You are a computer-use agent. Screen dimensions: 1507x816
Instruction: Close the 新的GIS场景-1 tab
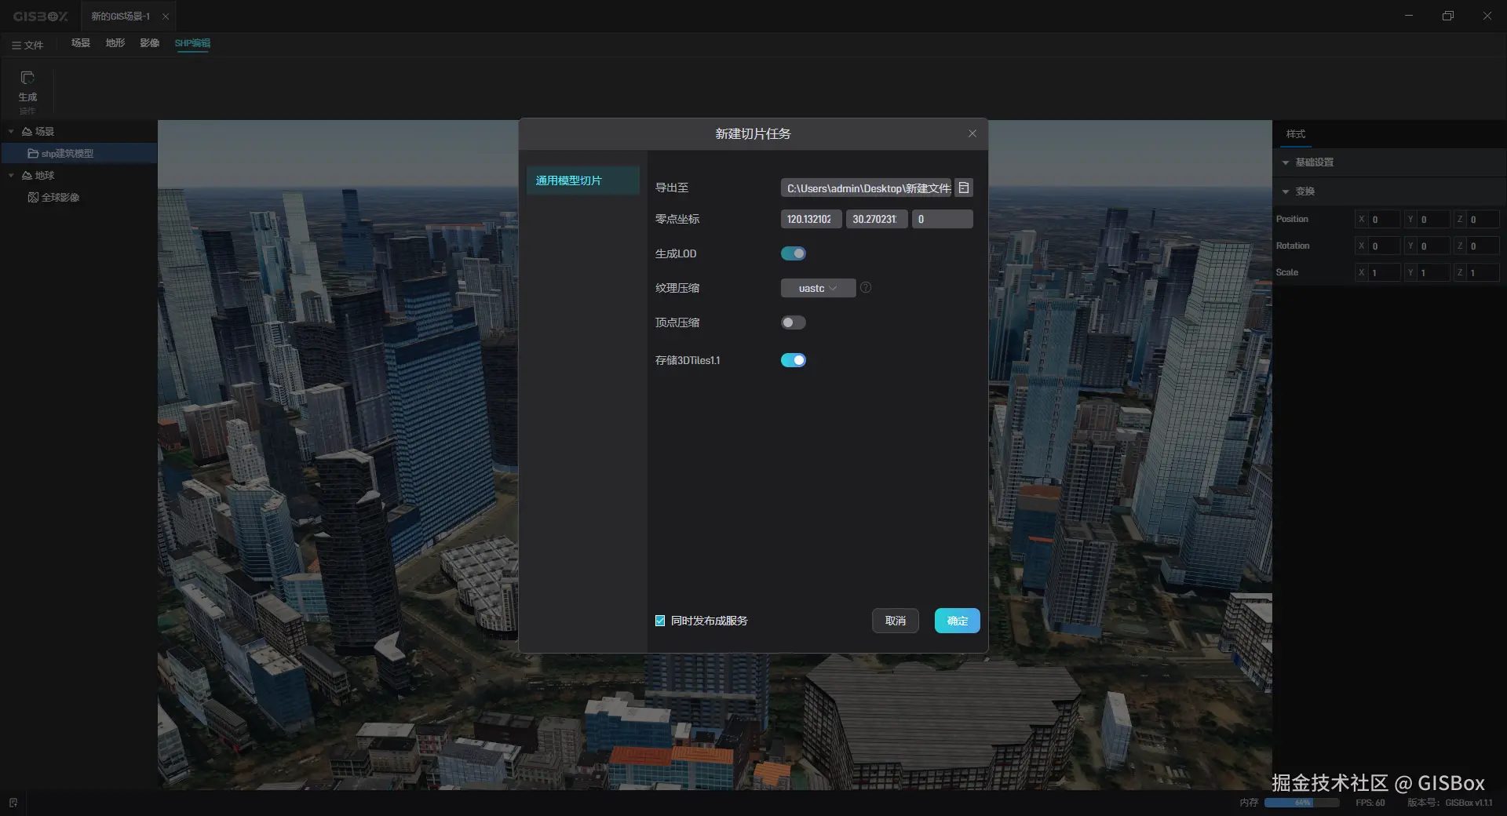166,16
